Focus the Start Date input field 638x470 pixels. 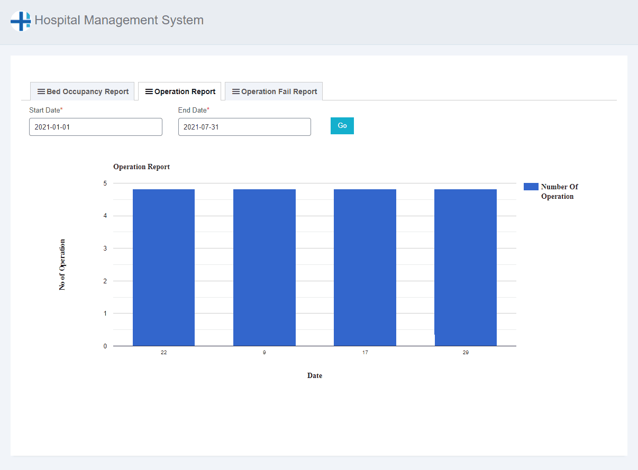coord(95,127)
